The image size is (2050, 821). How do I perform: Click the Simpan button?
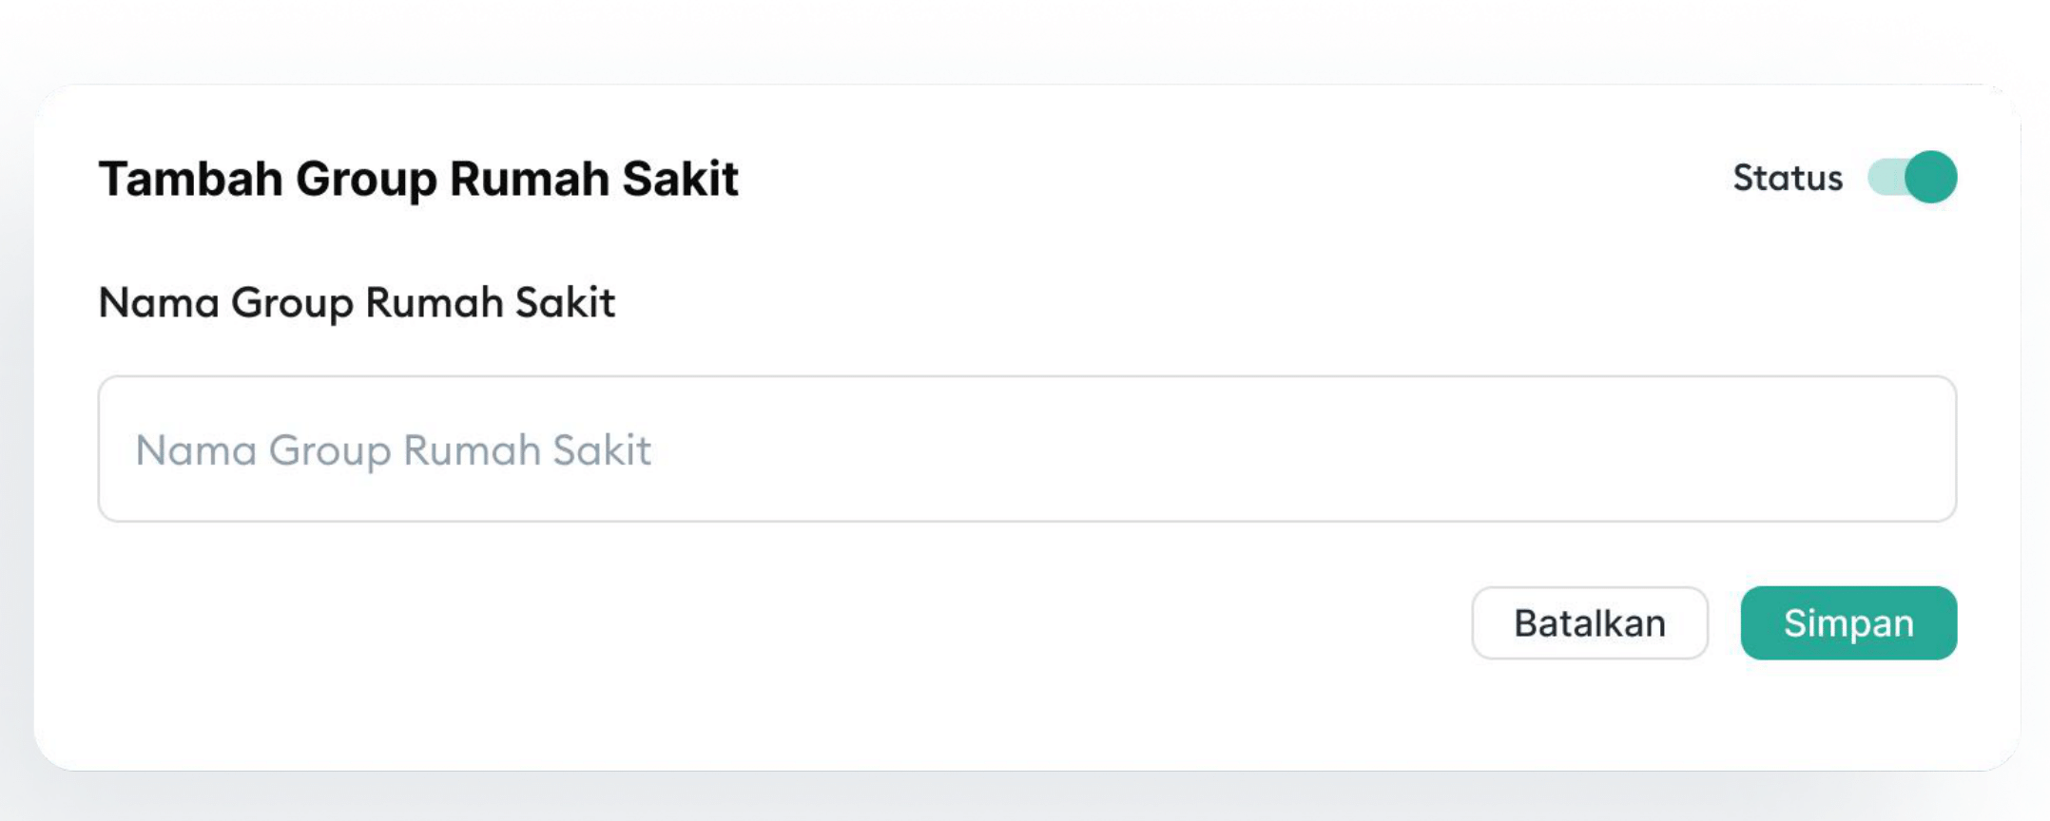tap(1848, 622)
